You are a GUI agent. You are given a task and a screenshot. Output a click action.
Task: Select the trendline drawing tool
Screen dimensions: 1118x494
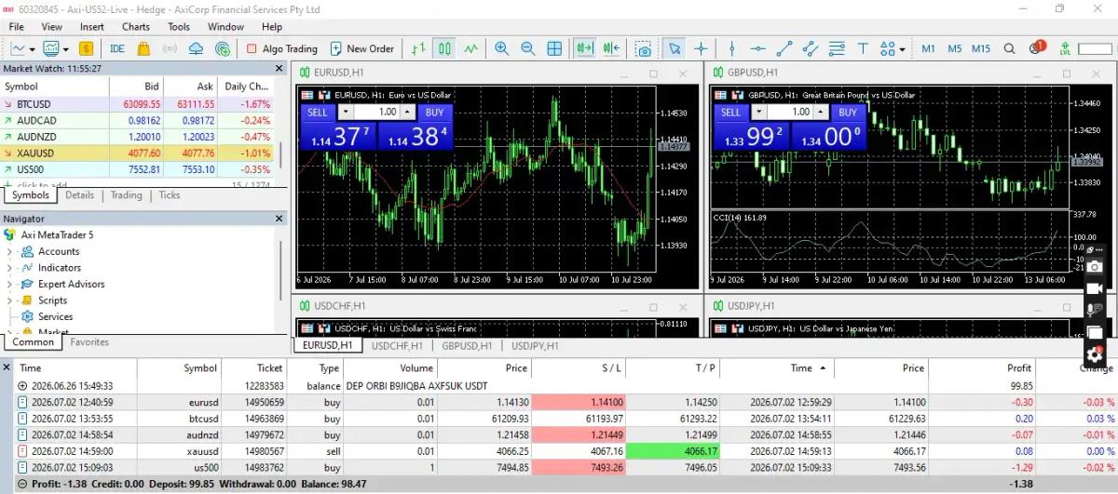tap(784, 48)
